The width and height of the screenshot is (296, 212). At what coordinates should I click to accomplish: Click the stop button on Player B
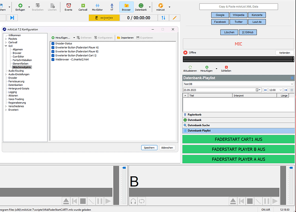[x=250, y=201]
